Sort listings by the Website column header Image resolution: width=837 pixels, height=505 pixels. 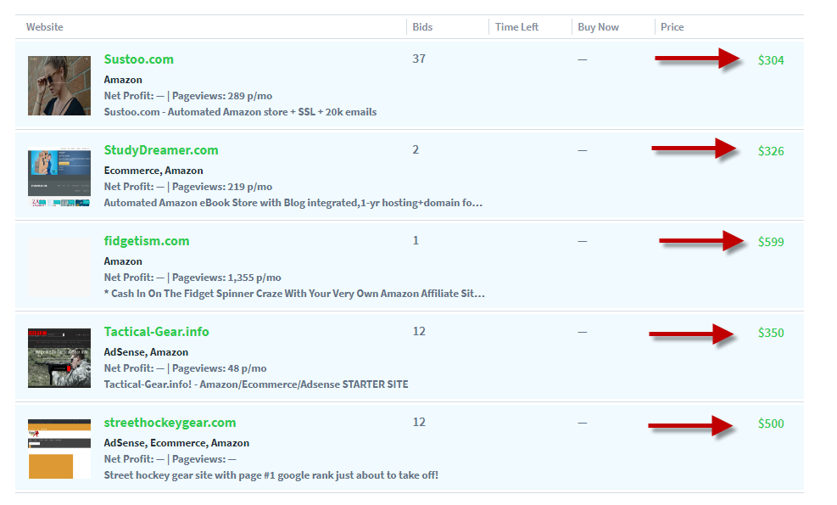[45, 27]
